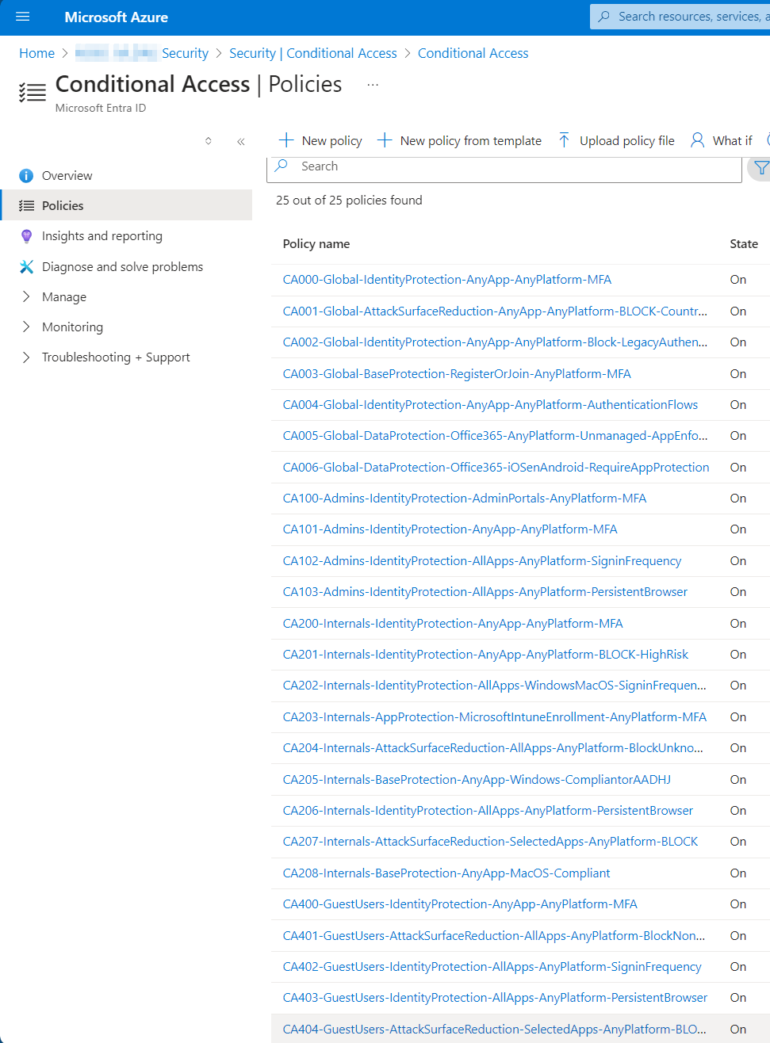Click New policy button
The height and width of the screenshot is (1043, 770).
[320, 140]
